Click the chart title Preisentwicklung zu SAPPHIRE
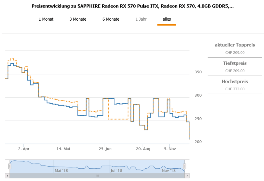 [133, 6]
